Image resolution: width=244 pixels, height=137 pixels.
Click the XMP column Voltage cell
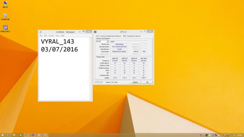pyautogui.click(x=144, y=78)
